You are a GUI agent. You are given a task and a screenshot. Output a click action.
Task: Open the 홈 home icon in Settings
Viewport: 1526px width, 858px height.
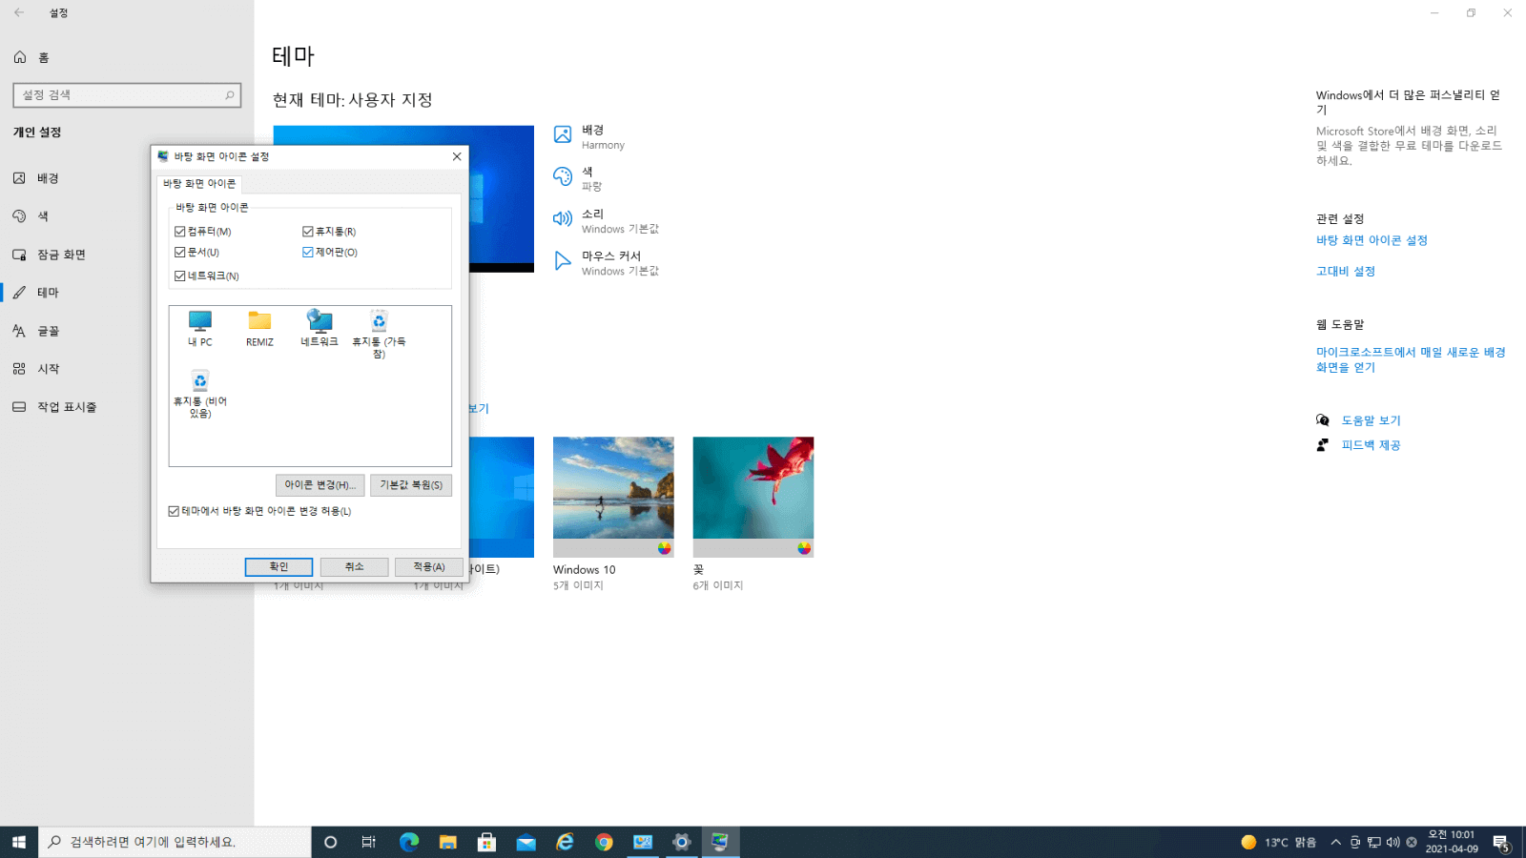point(20,57)
